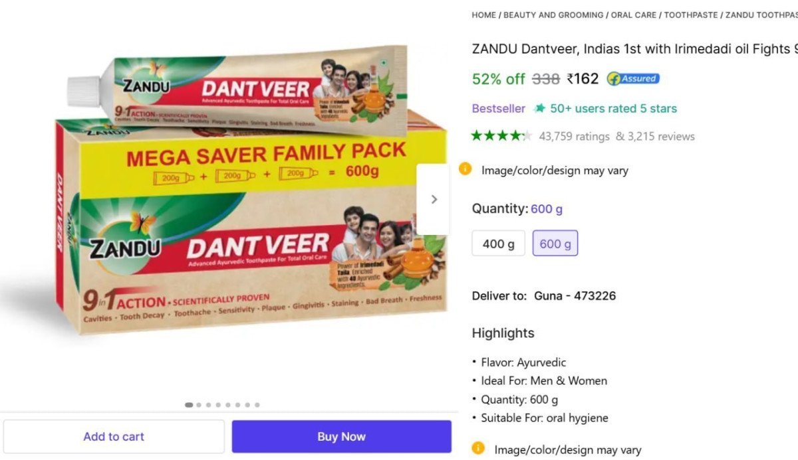Screen dimensions: 798x460
Task: Open the 43,759 ratings link
Action: [x=574, y=136]
